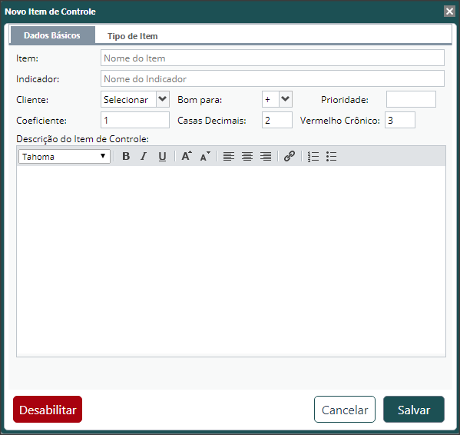
Task: Click the red Desabilitar button
Action: point(48,410)
